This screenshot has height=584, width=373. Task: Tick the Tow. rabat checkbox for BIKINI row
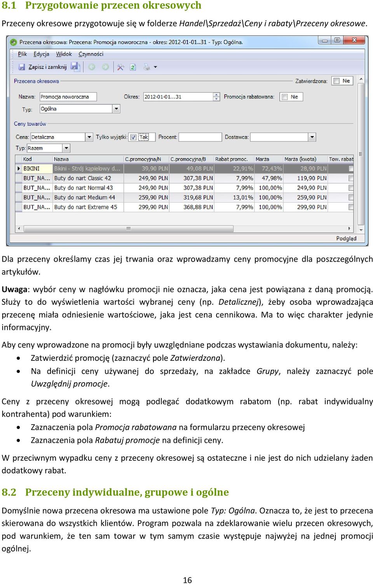point(351,168)
